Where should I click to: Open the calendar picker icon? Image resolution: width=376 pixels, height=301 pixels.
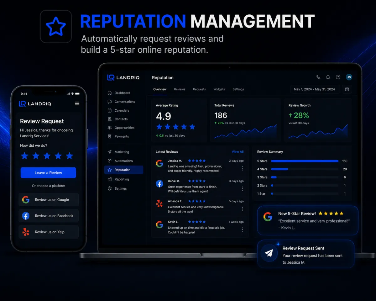click(347, 89)
